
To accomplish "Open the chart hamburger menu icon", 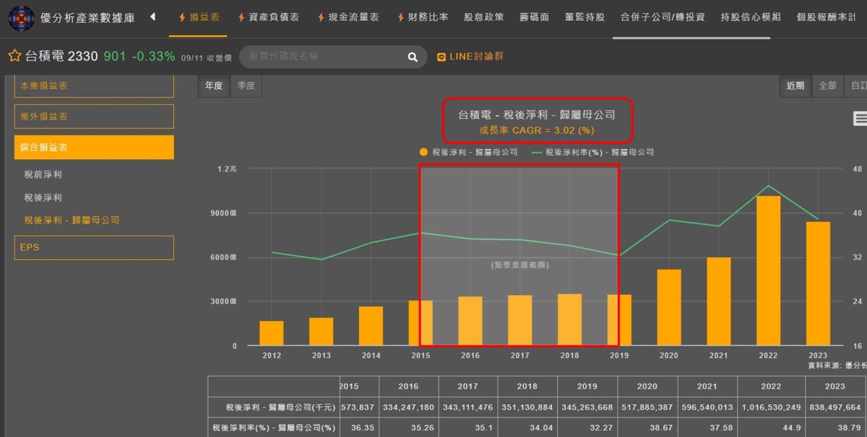I will (860, 119).
